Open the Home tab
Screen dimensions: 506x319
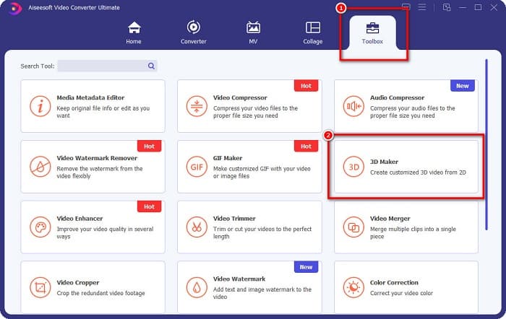[x=134, y=32]
